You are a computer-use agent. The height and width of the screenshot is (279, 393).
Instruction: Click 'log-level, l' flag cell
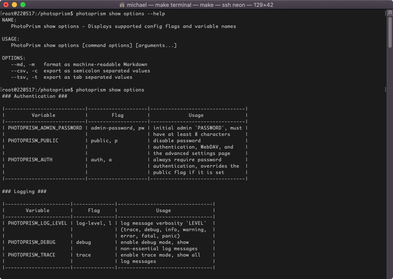pos(94,223)
